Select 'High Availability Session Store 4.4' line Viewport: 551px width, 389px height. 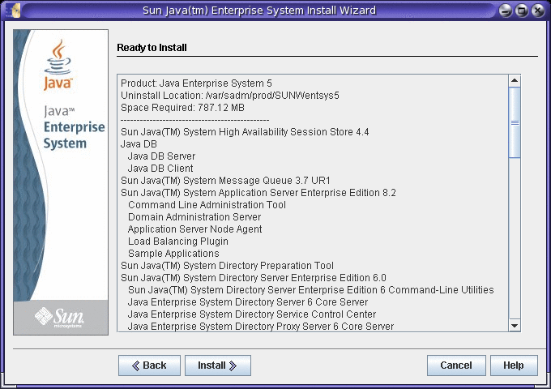245,132
